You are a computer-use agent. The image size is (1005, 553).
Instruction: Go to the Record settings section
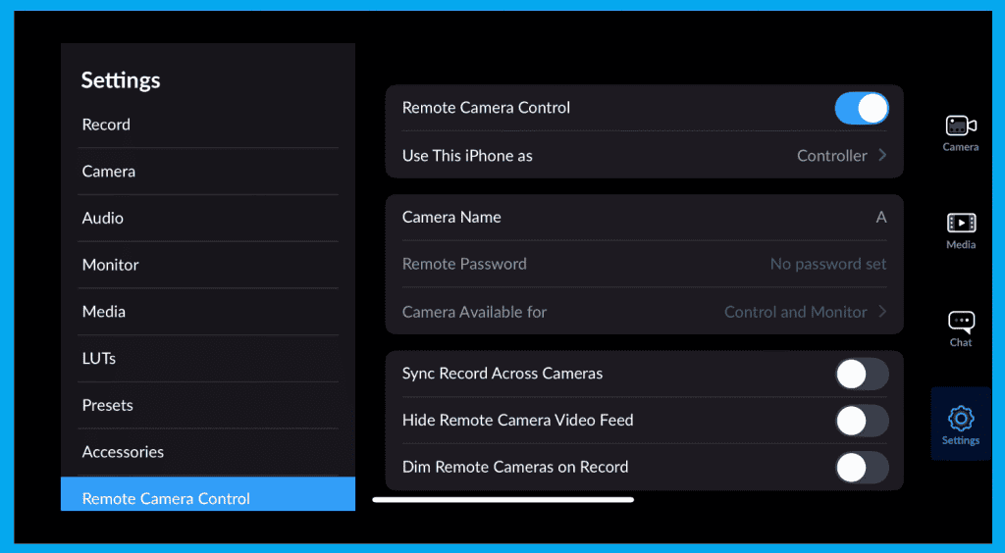point(106,125)
